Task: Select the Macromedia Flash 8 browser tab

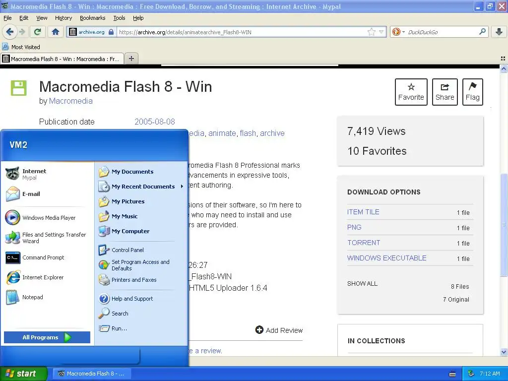Action: pyautogui.click(x=62, y=59)
